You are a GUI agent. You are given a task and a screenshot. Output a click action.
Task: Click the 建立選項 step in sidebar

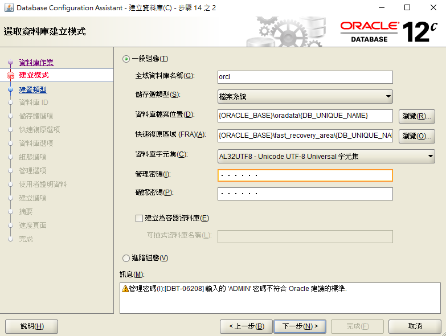(x=32, y=198)
